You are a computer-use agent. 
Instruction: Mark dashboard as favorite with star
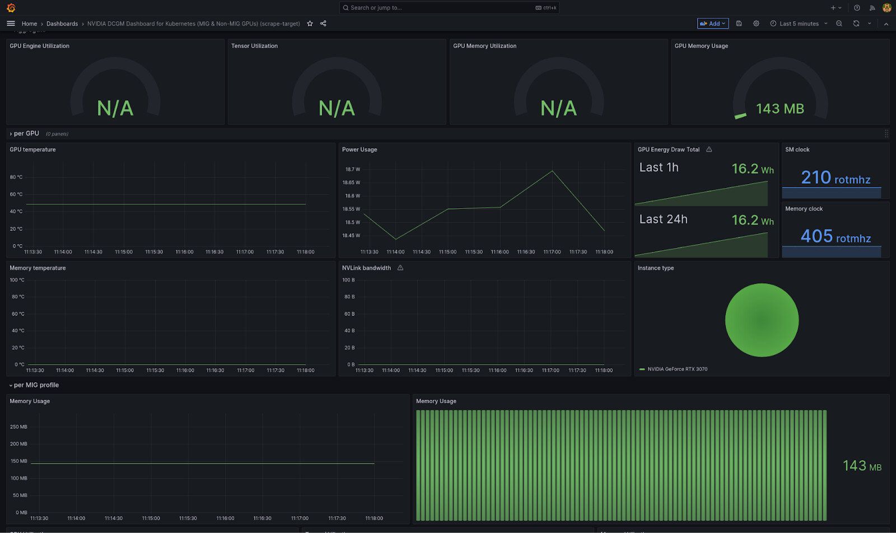click(x=310, y=24)
